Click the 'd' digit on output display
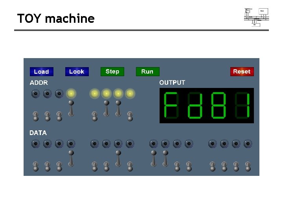 (195, 106)
